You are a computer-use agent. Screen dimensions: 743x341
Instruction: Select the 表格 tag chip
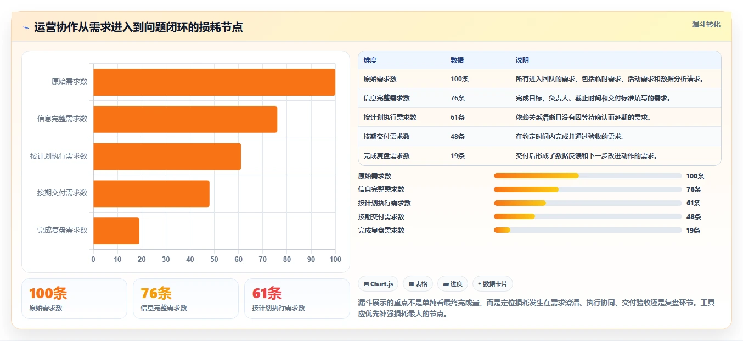[x=418, y=284]
